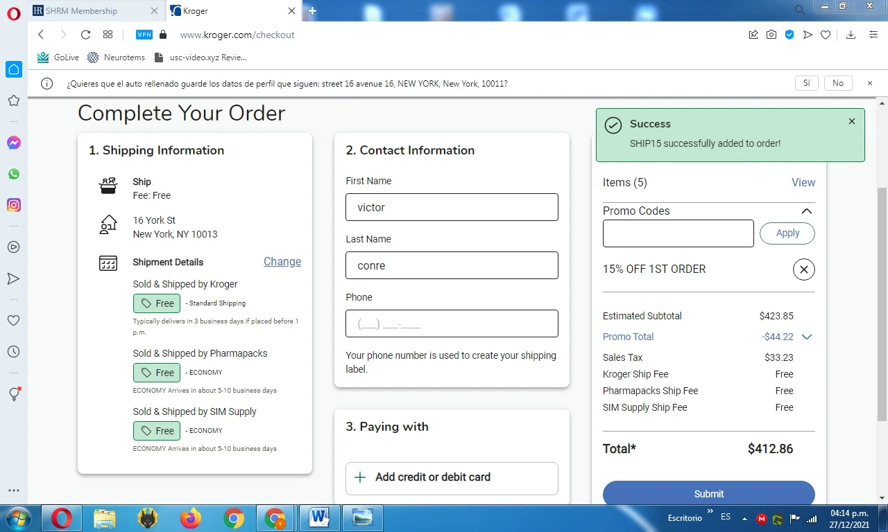Apply the promo code
This screenshot has height=532, width=888.
click(x=787, y=233)
